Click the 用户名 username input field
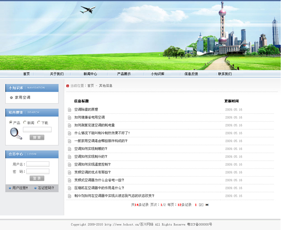The width and height of the screenshot is (281, 230). coord(37,164)
